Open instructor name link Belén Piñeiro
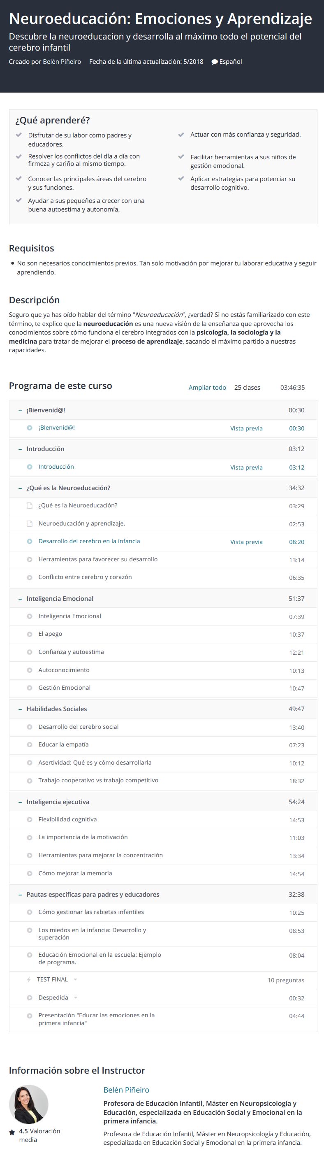Screen dimensions: 324x1151 tap(126, 1090)
